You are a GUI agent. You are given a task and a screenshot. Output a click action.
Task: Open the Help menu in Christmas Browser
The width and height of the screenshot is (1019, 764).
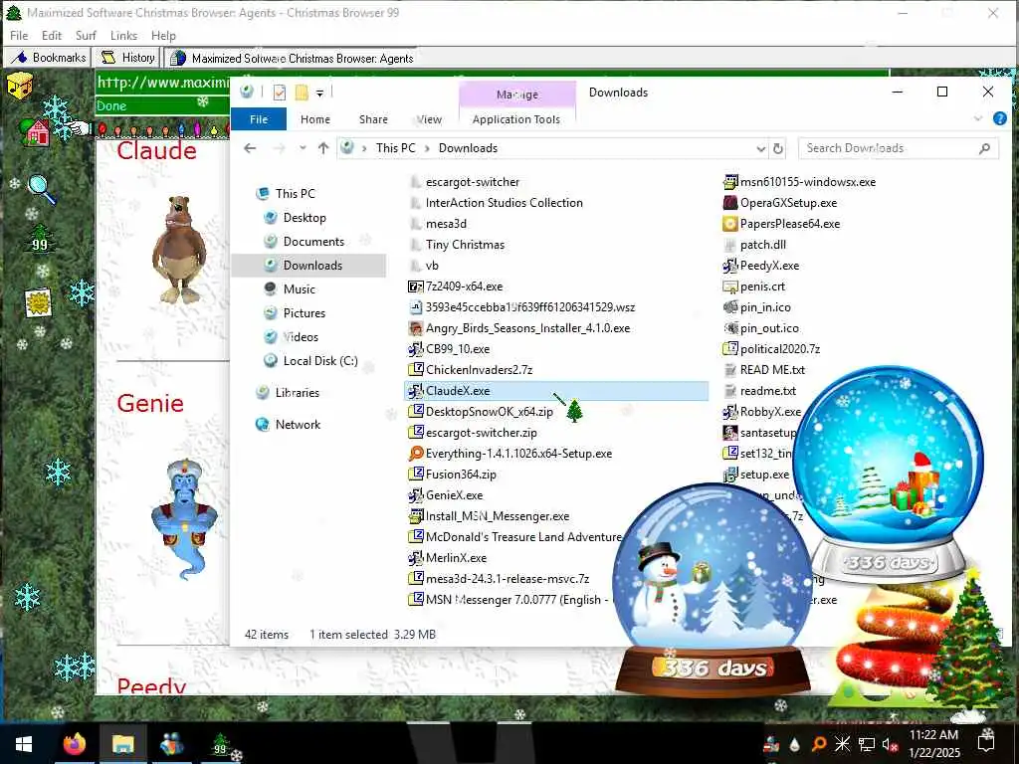[163, 35]
